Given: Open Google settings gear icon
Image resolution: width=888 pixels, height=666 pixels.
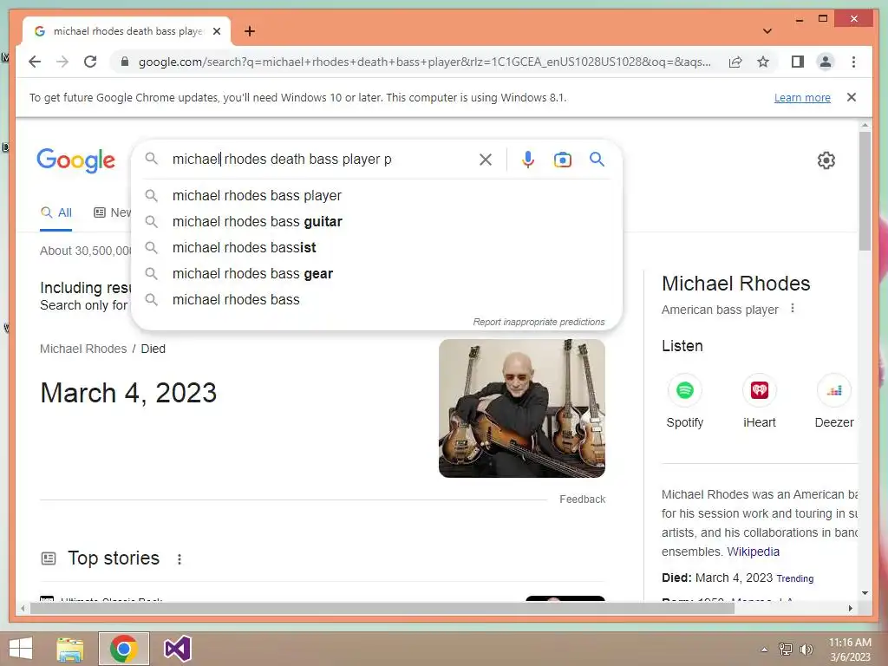Looking at the screenshot, I should 826,160.
